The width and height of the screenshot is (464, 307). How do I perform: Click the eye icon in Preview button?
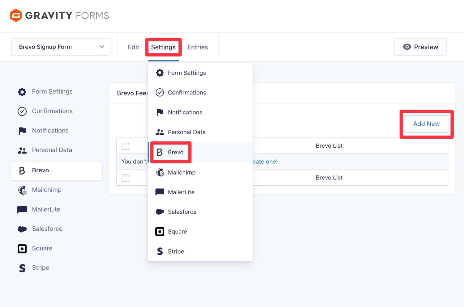coord(407,47)
